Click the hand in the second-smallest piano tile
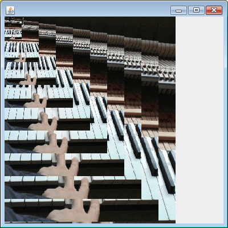The width and height of the screenshot is (228, 228). point(21,59)
